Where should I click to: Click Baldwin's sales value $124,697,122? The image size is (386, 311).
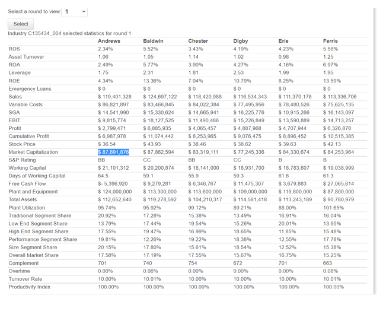point(160,97)
